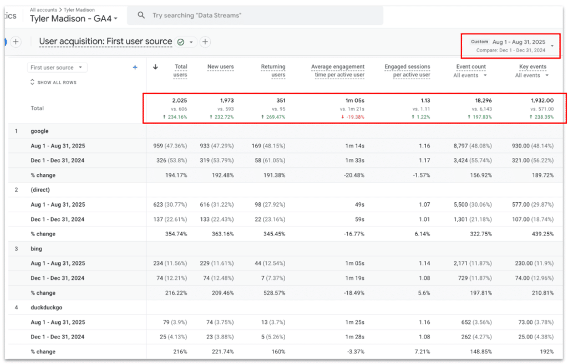
Task: Select the google source row
Action: coord(39,131)
